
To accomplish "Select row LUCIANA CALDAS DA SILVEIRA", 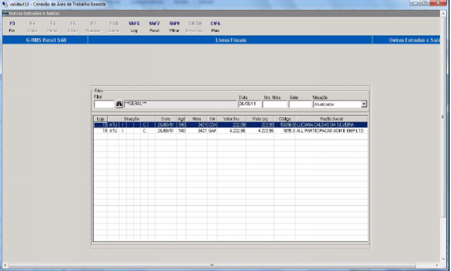I will [230, 125].
